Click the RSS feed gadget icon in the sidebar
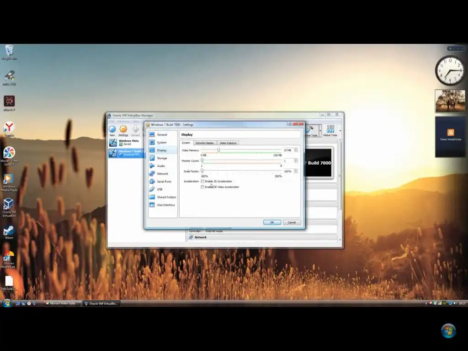The image size is (468, 351). [450, 132]
